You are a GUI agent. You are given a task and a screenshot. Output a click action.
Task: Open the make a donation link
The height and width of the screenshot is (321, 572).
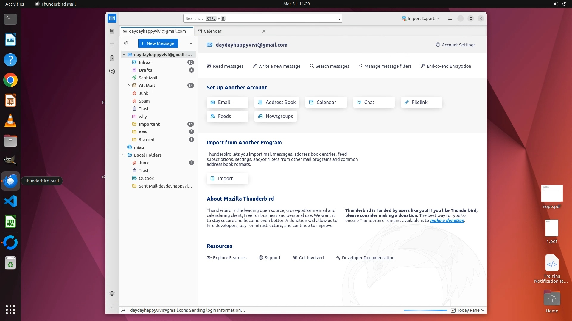click(447, 221)
